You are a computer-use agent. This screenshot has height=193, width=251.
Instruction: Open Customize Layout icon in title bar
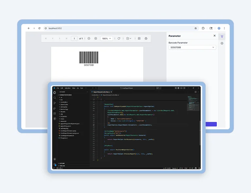point(176,88)
